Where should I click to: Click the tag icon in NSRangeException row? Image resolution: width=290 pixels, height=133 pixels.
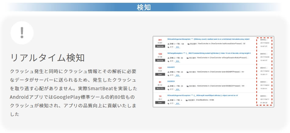(169, 61)
